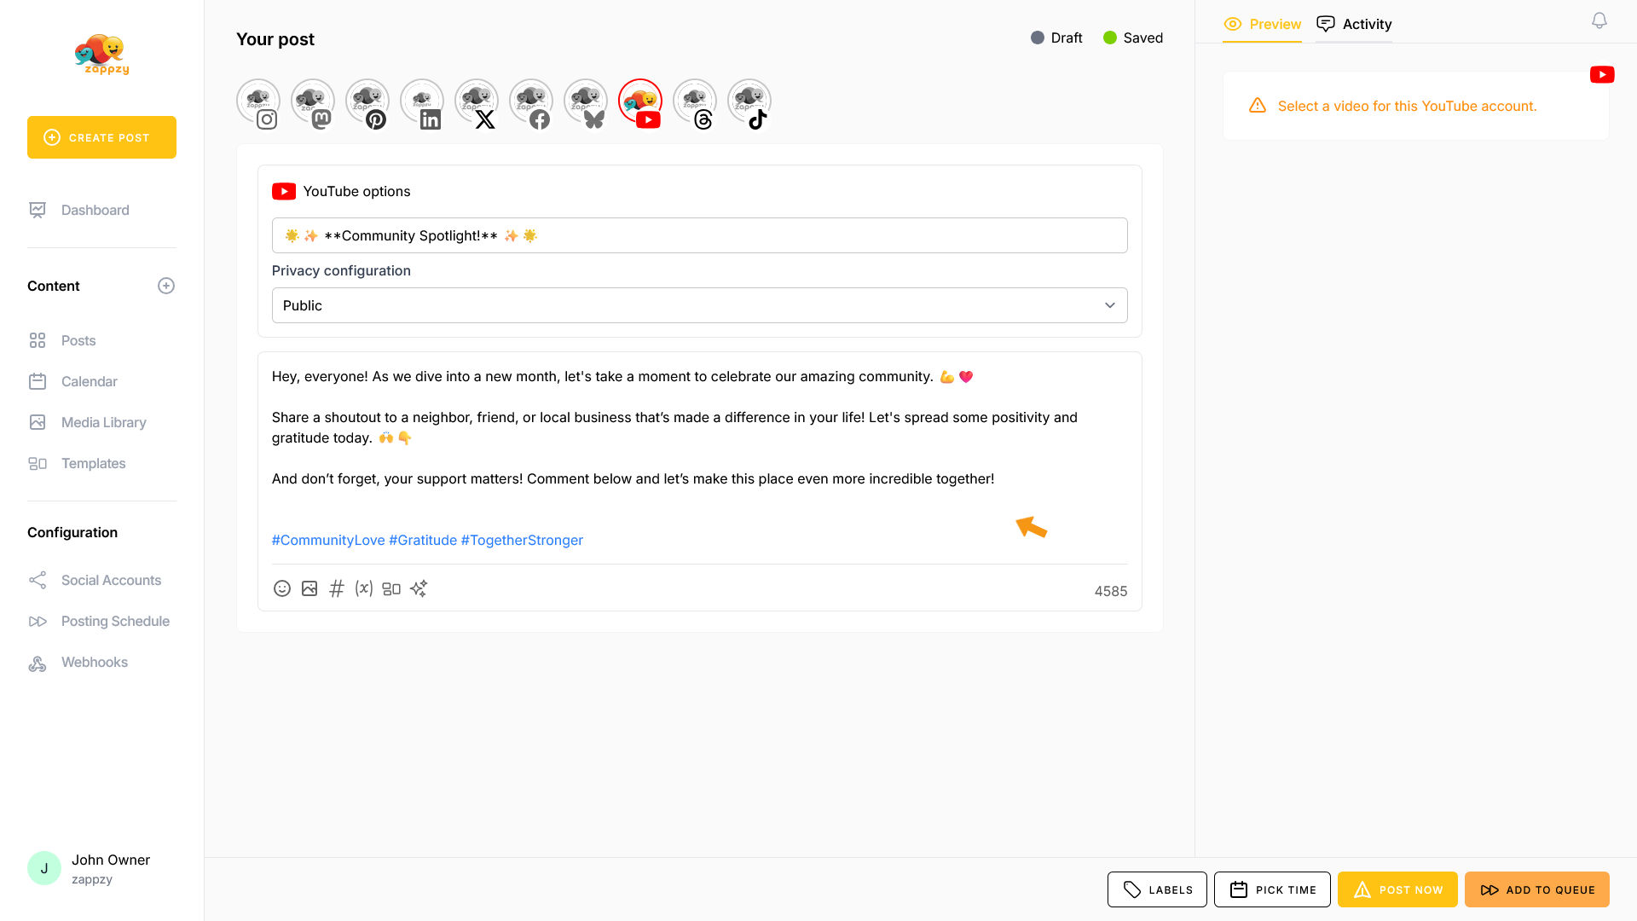Expand the Privacy configuration dropdown

coord(699,305)
